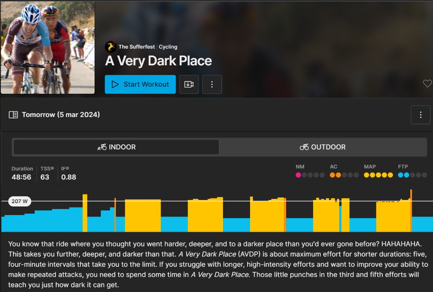The image size is (433, 292).
Task: Click the heart favorite icon
Action: point(427,84)
